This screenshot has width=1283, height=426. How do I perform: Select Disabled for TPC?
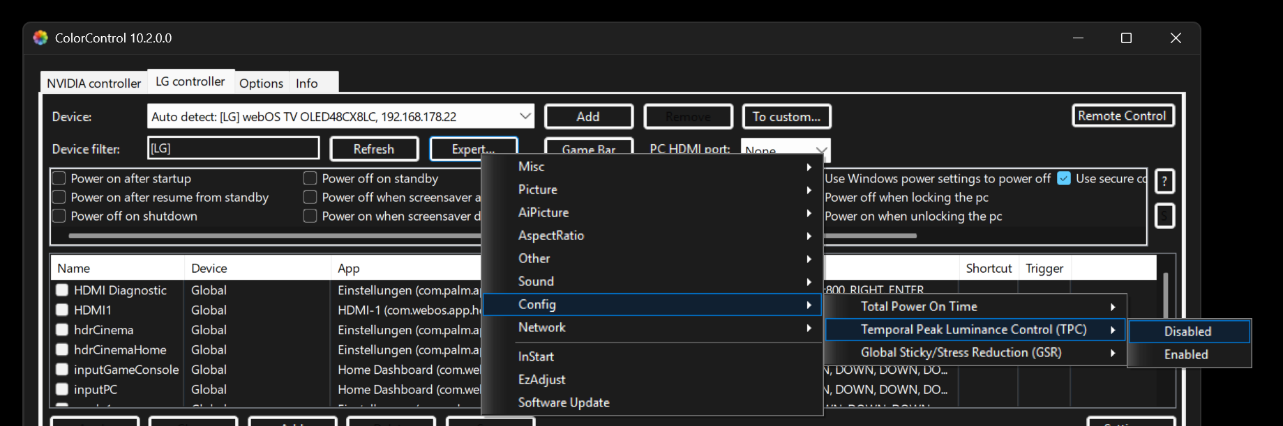(x=1189, y=331)
